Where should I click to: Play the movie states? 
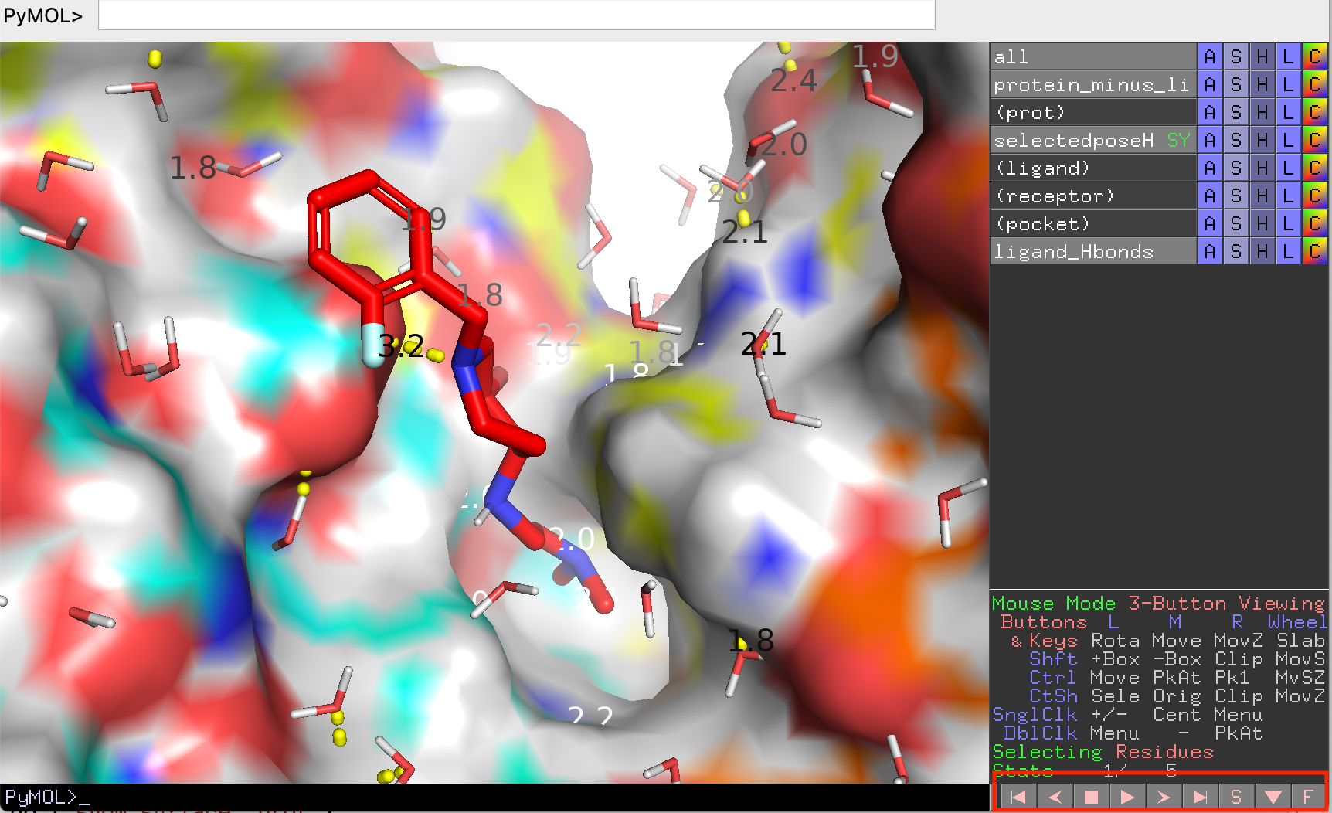(1127, 797)
